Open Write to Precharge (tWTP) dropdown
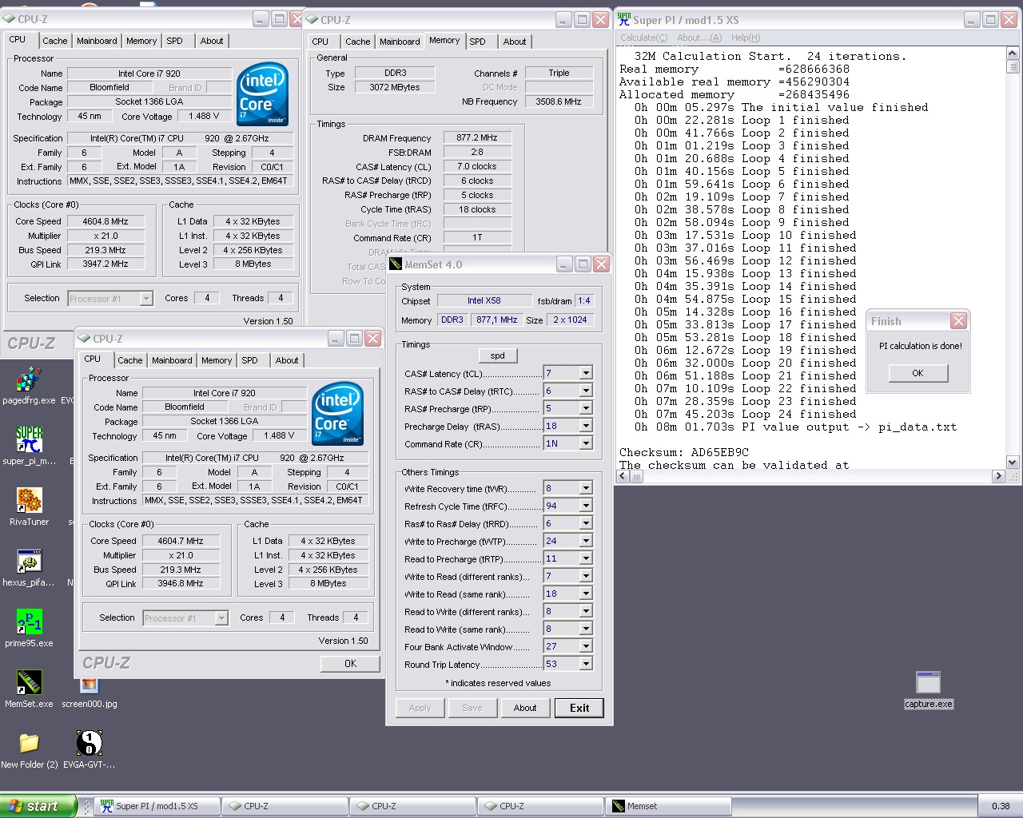The image size is (1023, 818). coord(586,541)
